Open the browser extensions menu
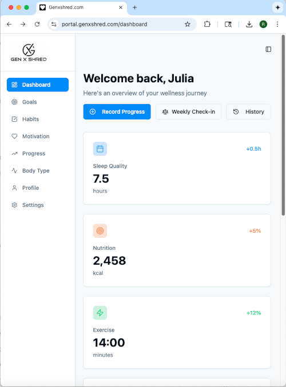 [x=207, y=24]
